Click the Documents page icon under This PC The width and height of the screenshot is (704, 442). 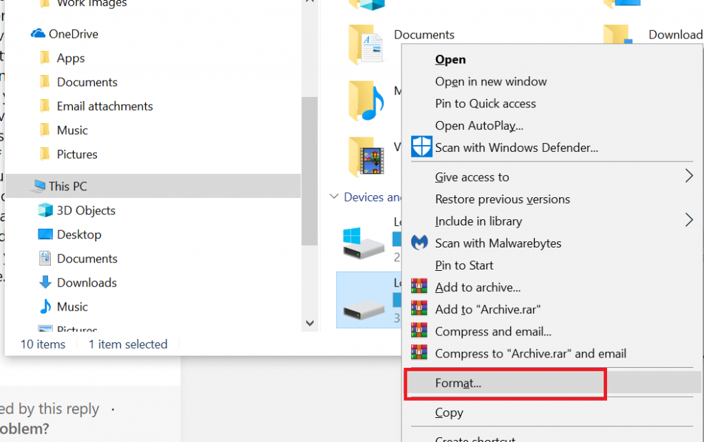point(45,258)
